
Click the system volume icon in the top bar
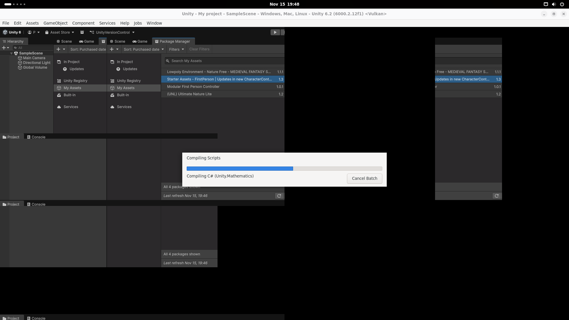[554, 4]
